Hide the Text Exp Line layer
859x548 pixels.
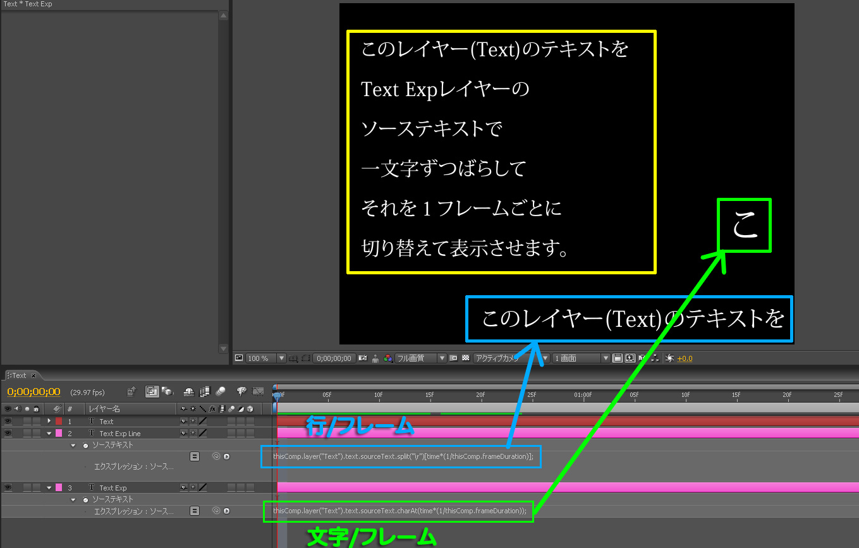pos(8,433)
